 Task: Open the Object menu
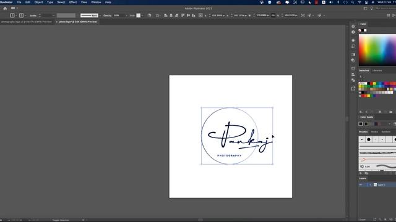(38, 2)
